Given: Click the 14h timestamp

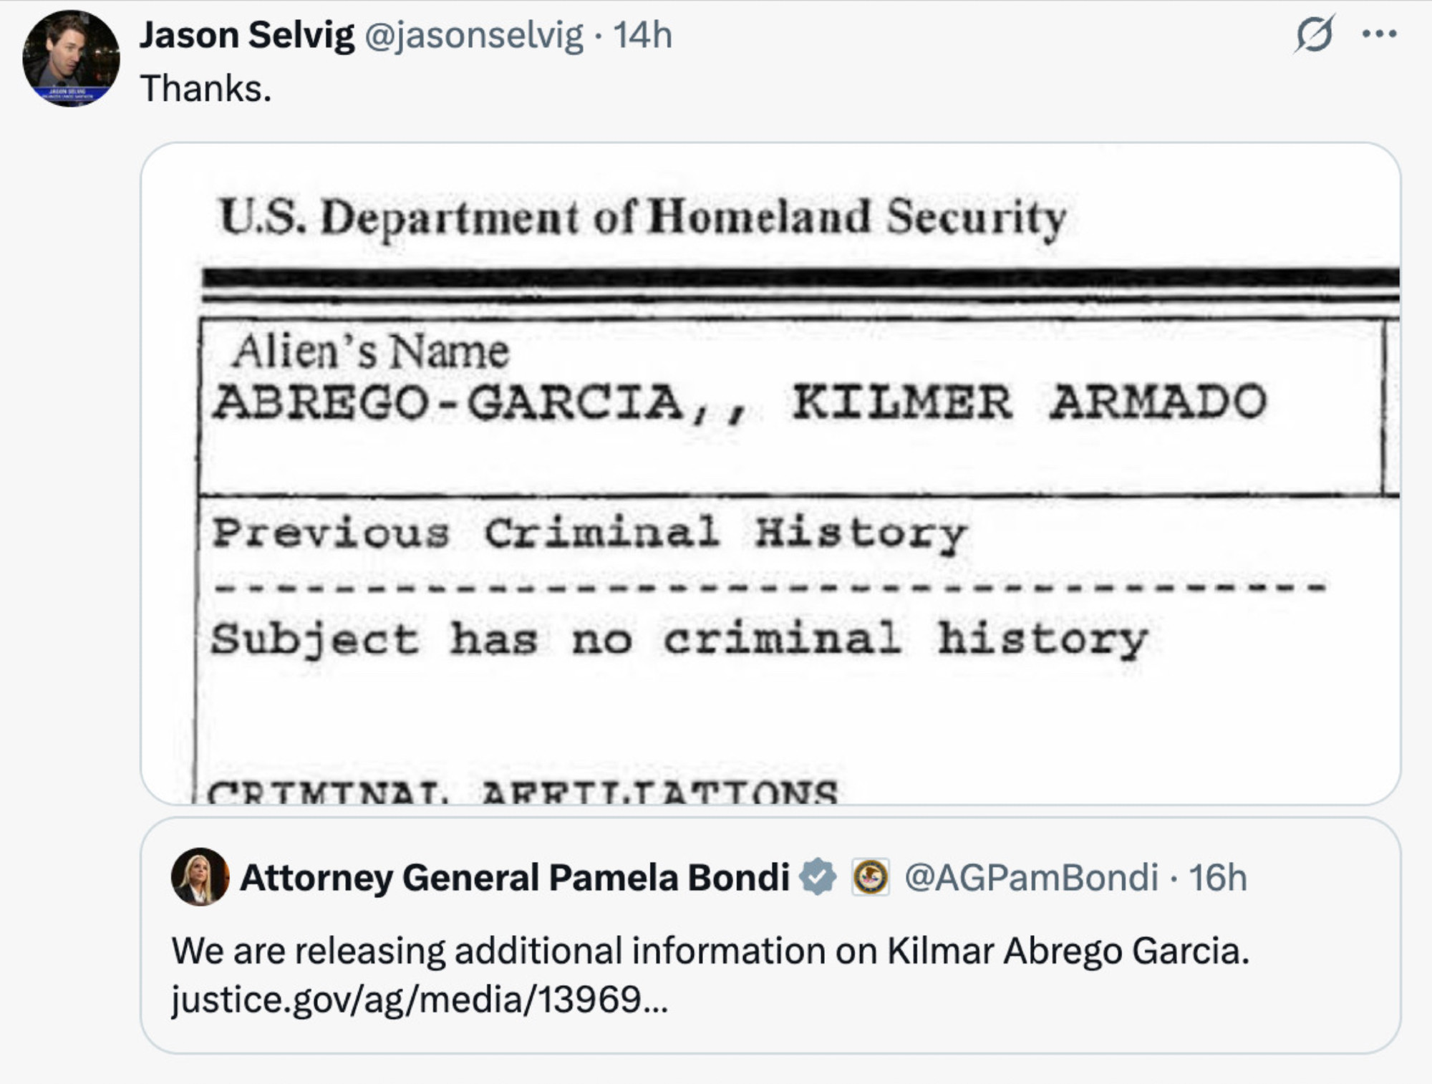Looking at the screenshot, I should (643, 35).
